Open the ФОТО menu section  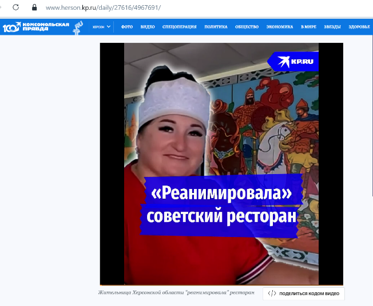tap(127, 27)
